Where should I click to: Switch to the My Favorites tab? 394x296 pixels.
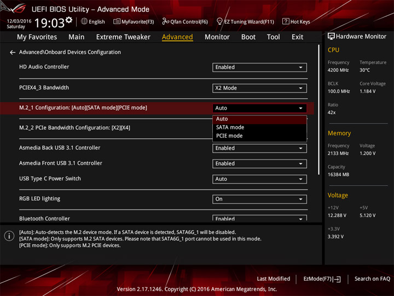tap(37, 37)
